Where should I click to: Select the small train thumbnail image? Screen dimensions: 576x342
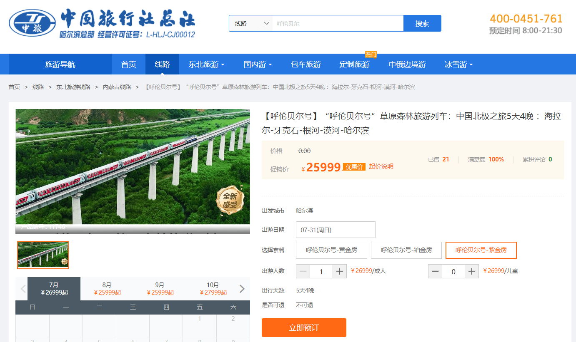(43, 255)
